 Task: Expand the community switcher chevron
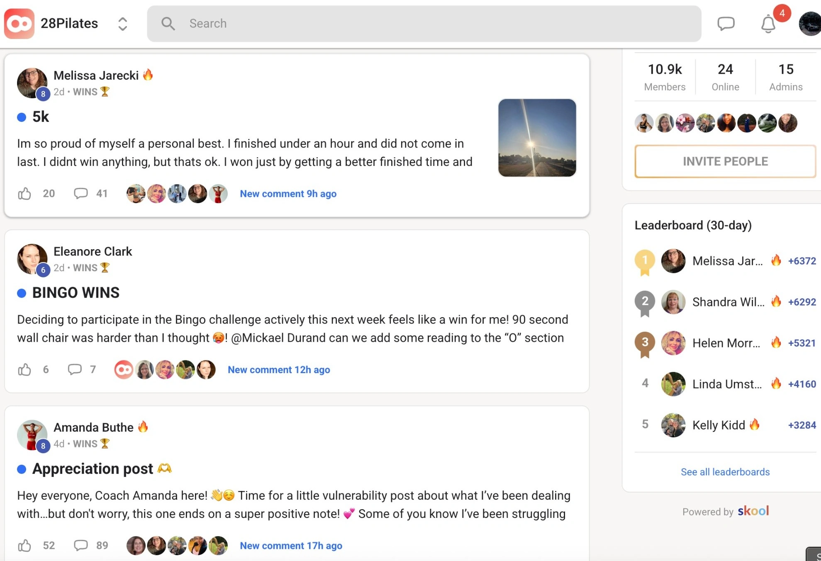point(122,24)
